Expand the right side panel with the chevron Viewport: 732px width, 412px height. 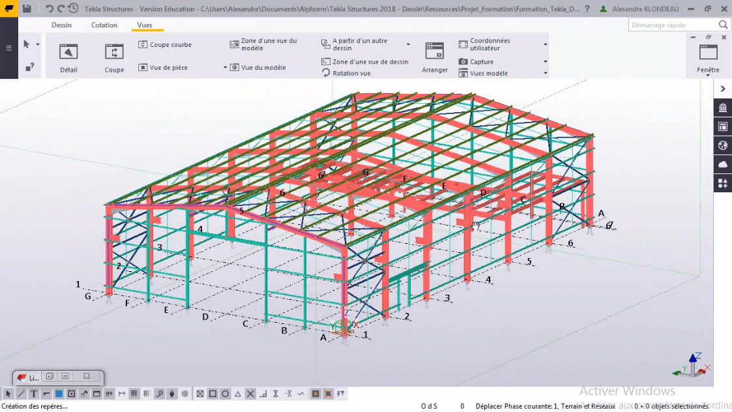[722, 88]
